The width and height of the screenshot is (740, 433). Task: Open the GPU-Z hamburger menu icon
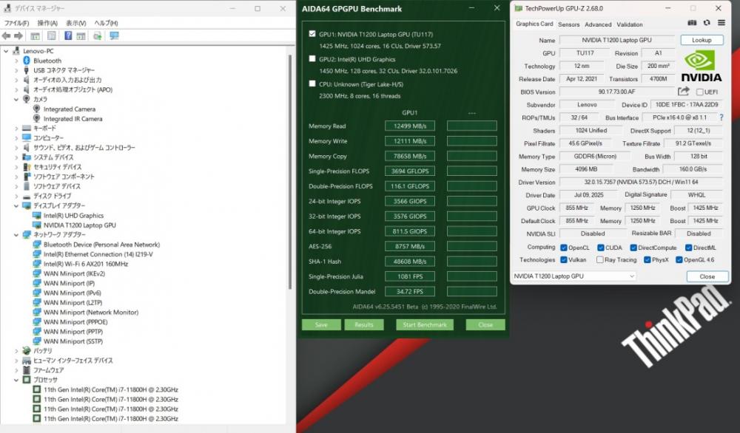tap(721, 23)
